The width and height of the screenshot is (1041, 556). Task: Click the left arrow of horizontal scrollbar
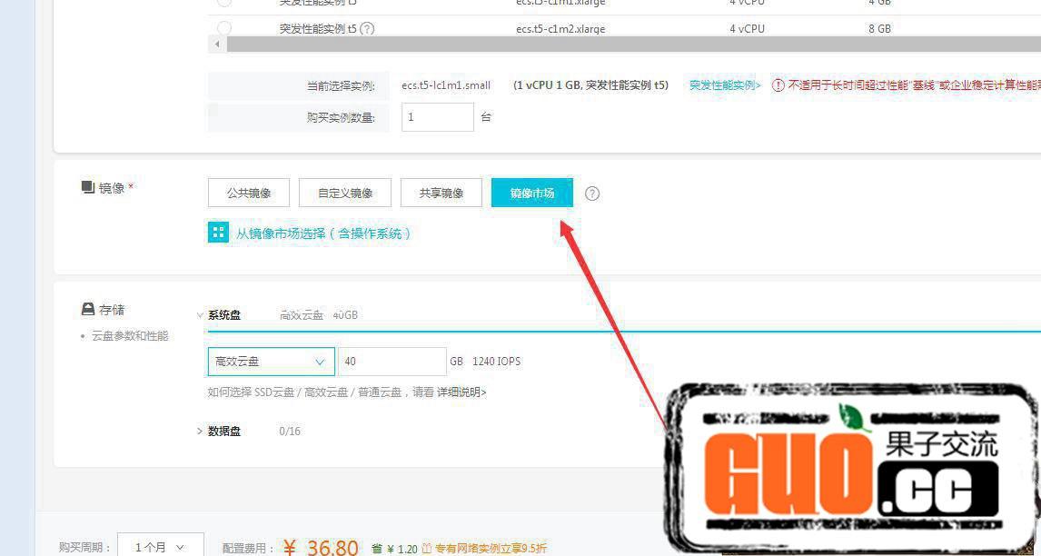[217, 45]
